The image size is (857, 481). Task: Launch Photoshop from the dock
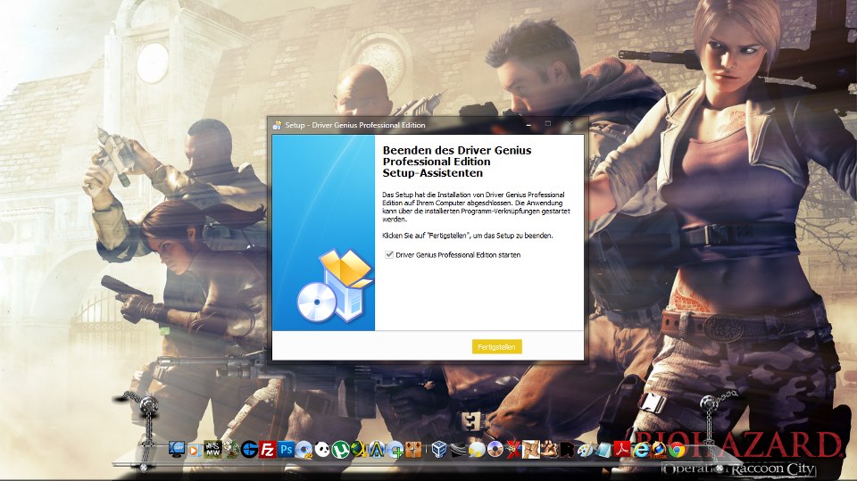[x=286, y=449]
